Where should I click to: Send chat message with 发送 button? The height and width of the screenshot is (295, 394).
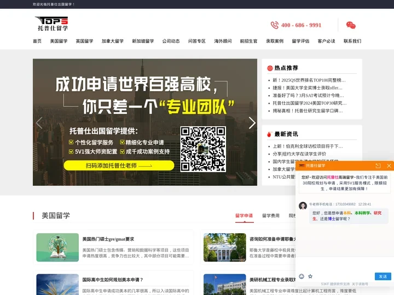383,276
